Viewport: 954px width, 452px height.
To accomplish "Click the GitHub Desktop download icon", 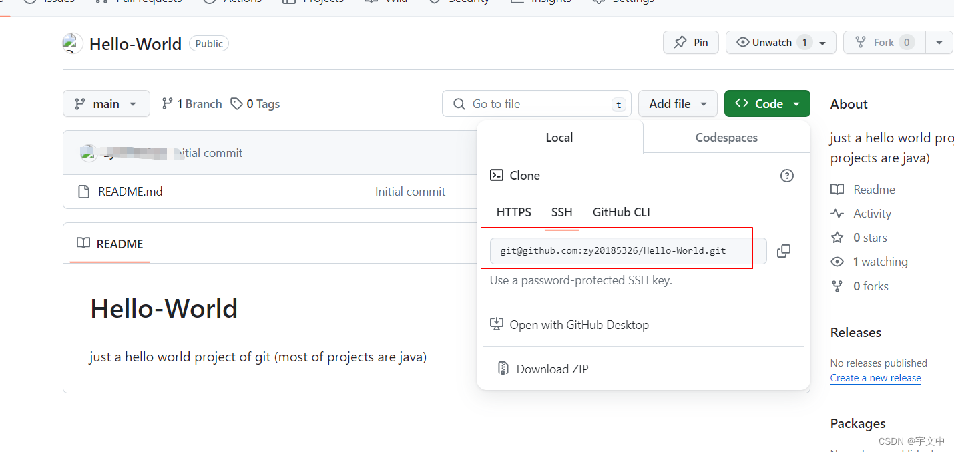I will tap(497, 324).
